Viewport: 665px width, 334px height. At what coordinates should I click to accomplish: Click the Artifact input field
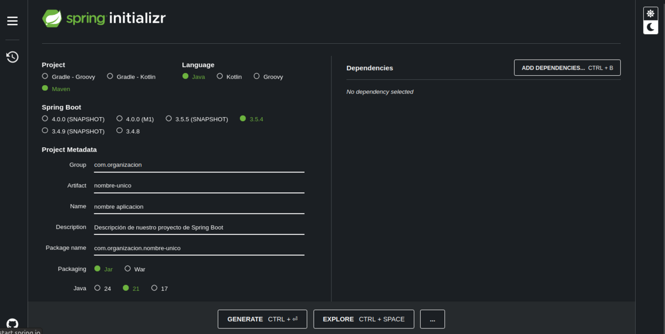[199, 186]
